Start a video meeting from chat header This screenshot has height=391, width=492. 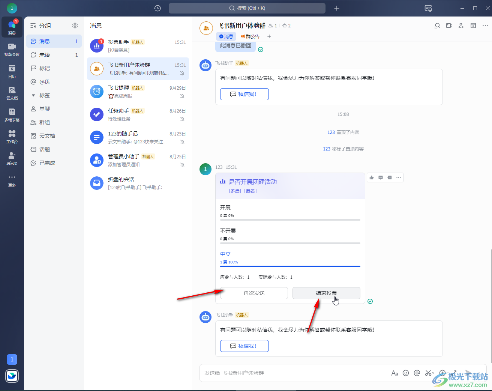[x=449, y=26]
